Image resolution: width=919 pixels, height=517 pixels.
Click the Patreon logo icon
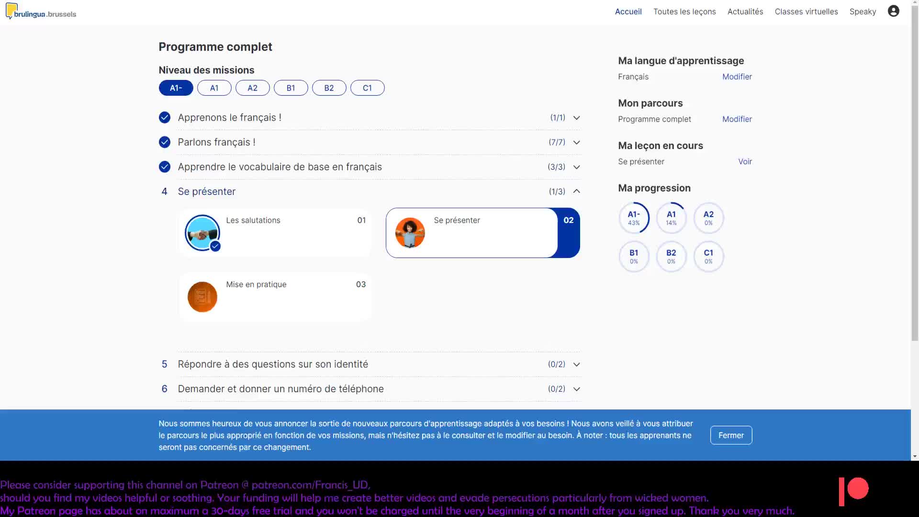tap(853, 491)
